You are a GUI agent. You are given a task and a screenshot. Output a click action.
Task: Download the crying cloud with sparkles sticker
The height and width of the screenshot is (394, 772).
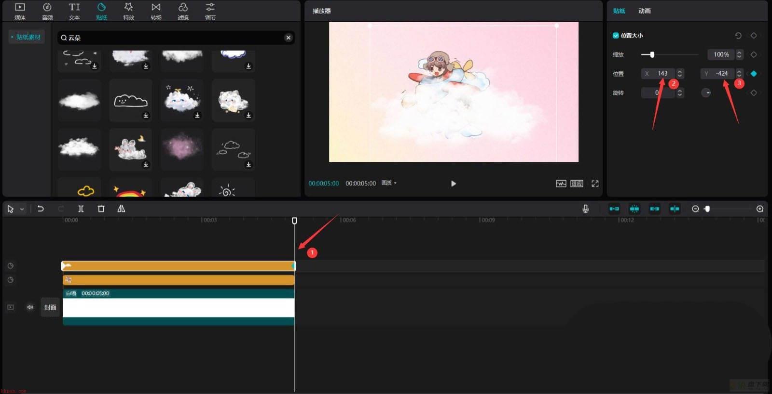point(197,116)
